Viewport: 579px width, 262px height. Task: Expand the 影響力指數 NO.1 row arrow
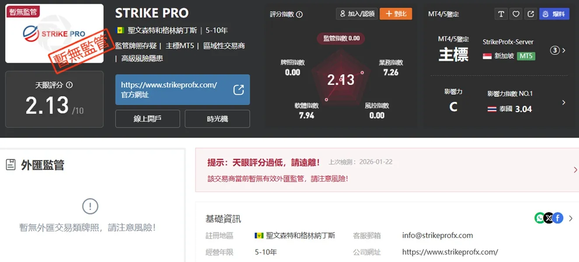[564, 102]
